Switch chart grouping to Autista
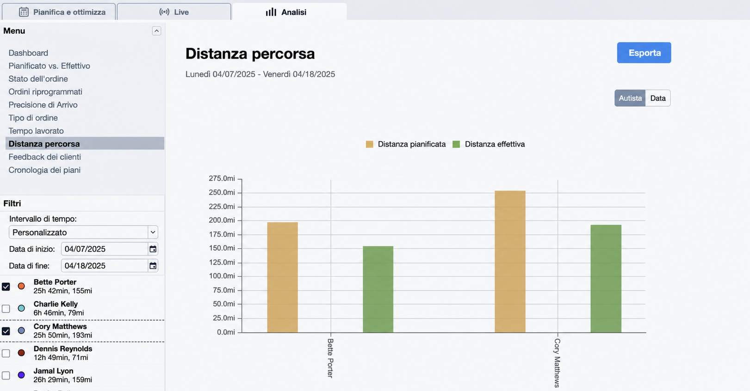 pos(630,98)
